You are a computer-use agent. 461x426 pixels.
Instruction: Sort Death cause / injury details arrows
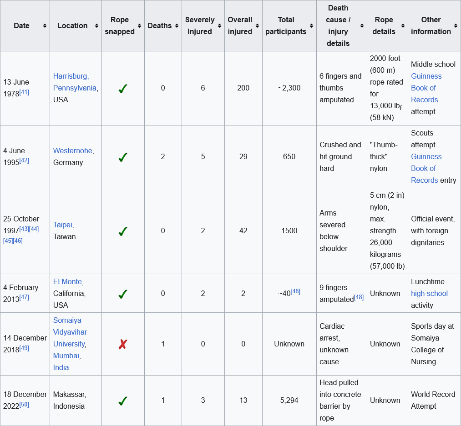pos(362,26)
